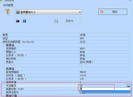The width and height of the screenshot is (133, 97).
Task: Click the save disk icon on 另存为
Action: tap(56, 21)
